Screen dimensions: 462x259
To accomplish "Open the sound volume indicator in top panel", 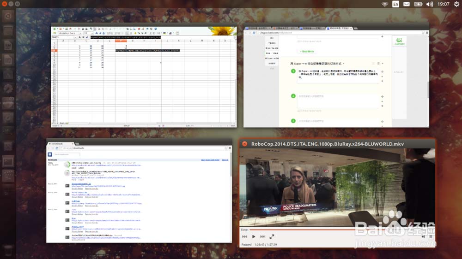I will click(429, 4).
